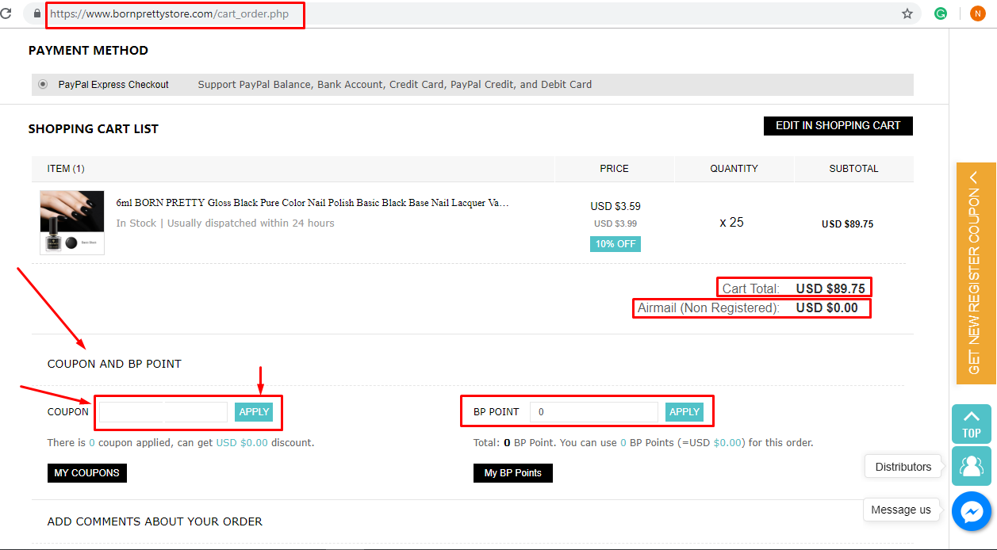Click the x 25 quantity value
This screenshot has height=550, width=997.
tap(731, 222)
